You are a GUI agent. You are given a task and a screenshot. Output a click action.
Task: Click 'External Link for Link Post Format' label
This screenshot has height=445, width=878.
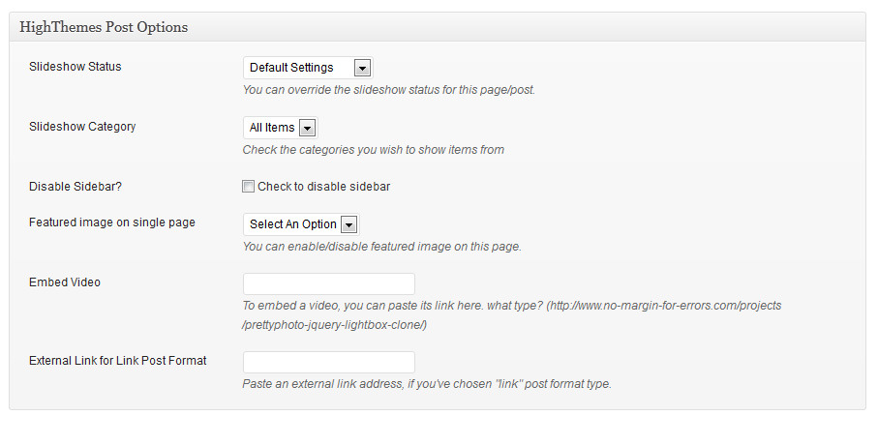pos(118,361)
